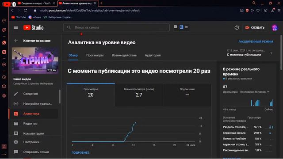283x159 pixels.
Task: Open the Киберпанк создать bookmark
Action: coord(58,17)
